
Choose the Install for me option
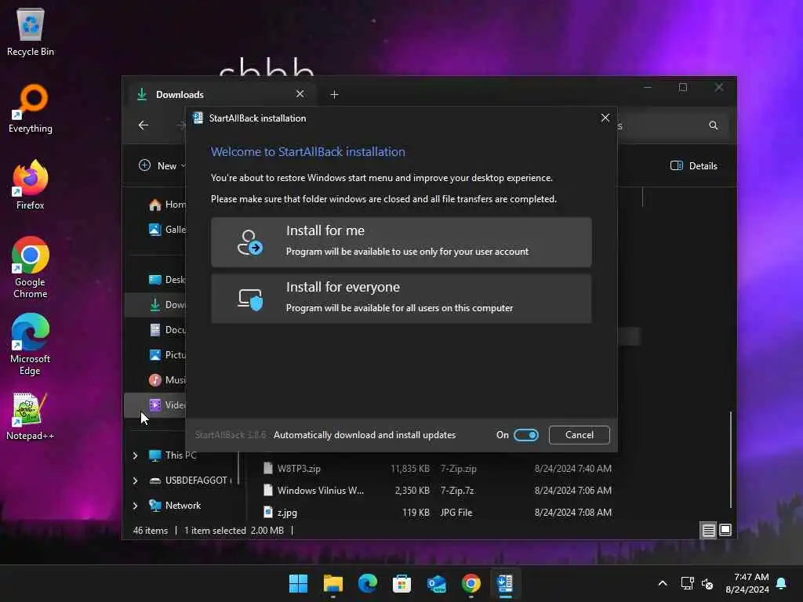tap(401, 241)
